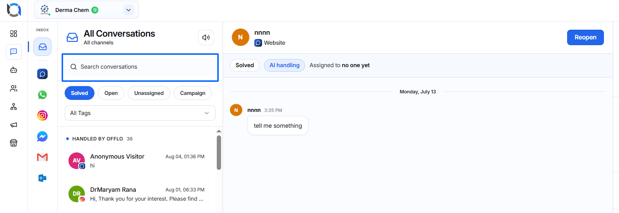Click the nnnn contact avatar in header

(x=240, y=37)
